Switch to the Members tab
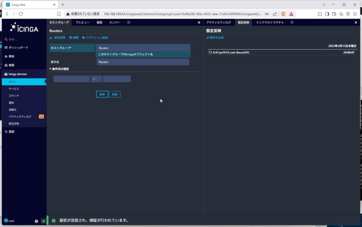This screenshot has width=362, height=227. point(115,22)
